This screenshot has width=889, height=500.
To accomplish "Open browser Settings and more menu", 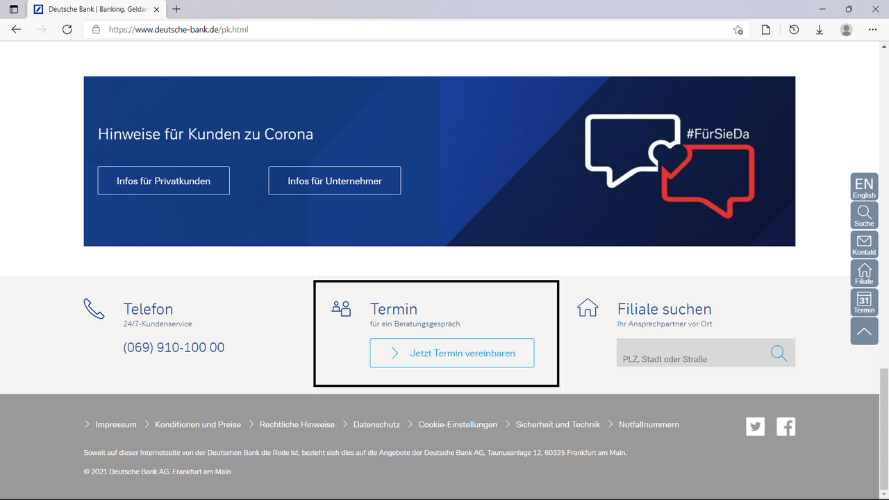I will click(x=873, y=30).
